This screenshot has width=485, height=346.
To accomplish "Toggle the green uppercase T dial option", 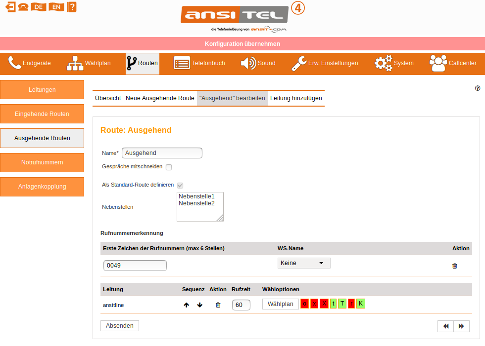I will pyautogui.click(x=342, y=304).
